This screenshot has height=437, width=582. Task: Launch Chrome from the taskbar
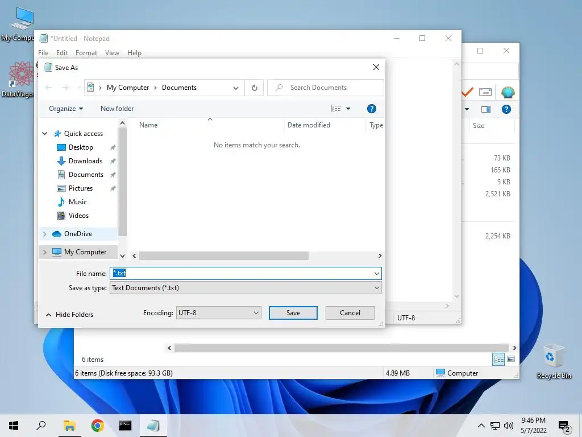point(97,426)
